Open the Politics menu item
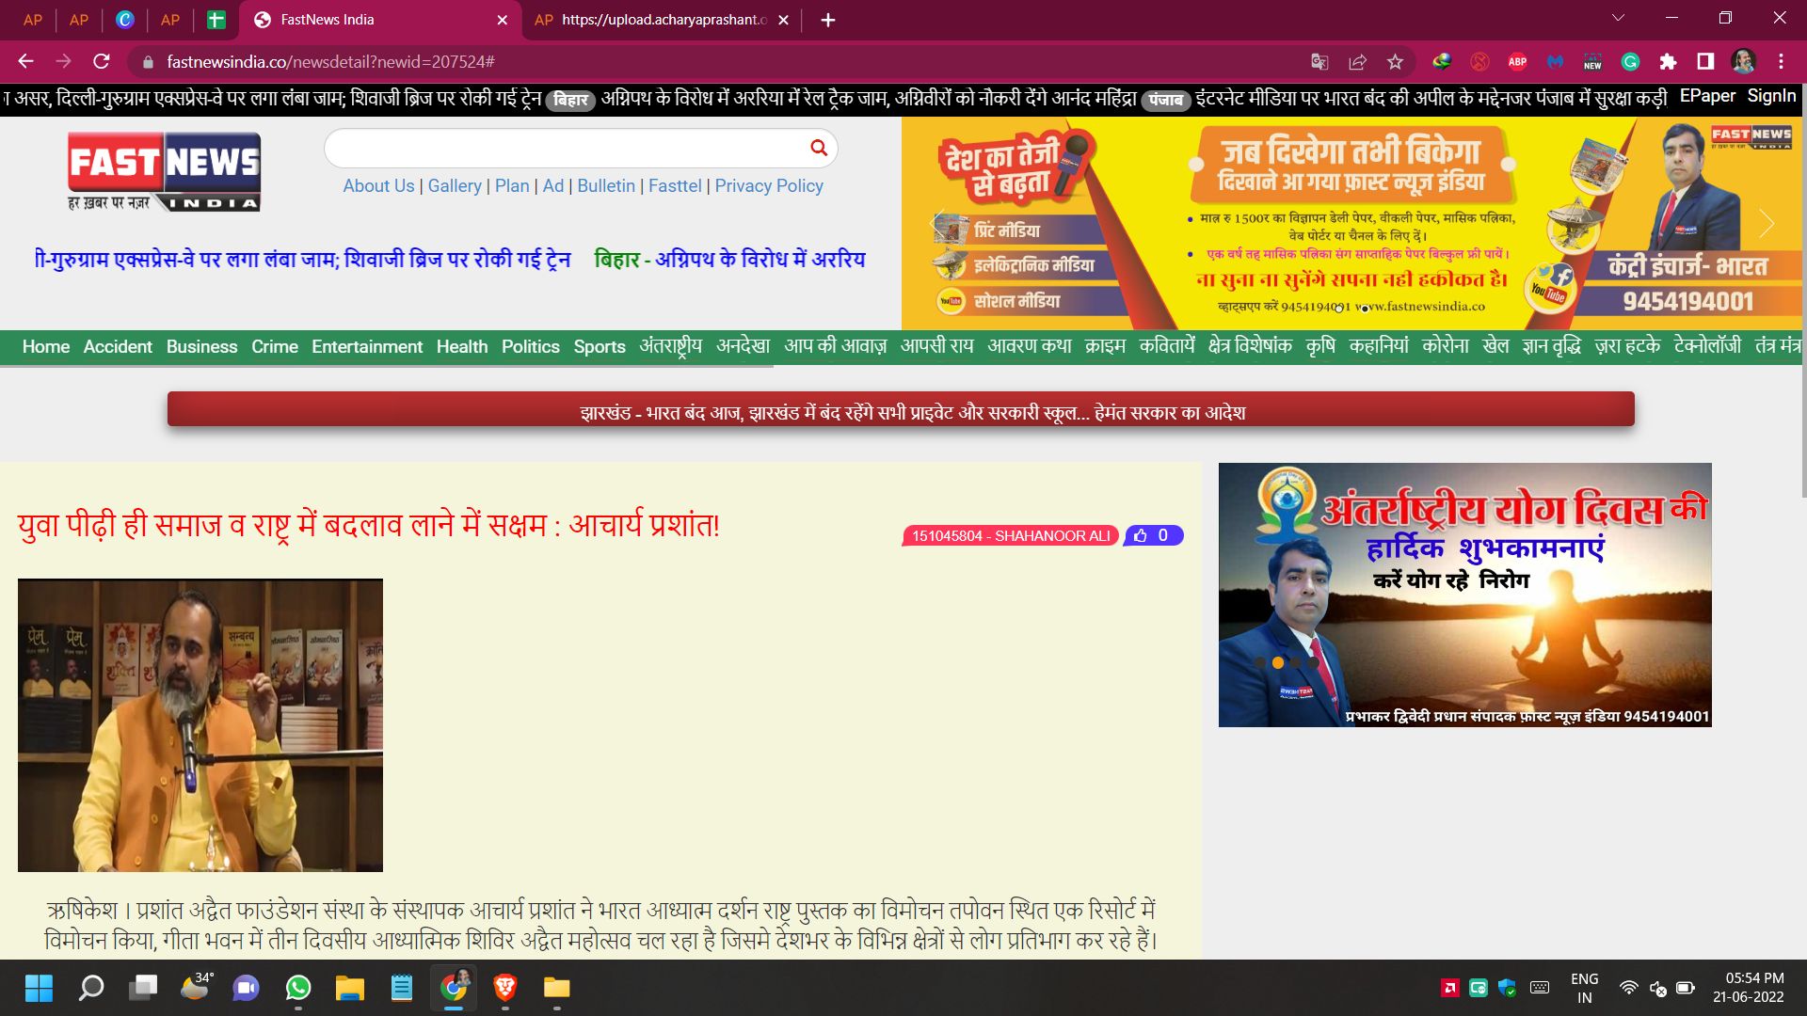Screen dimensions: 1807x1016 pyautogui.click(x=530, y=346)
